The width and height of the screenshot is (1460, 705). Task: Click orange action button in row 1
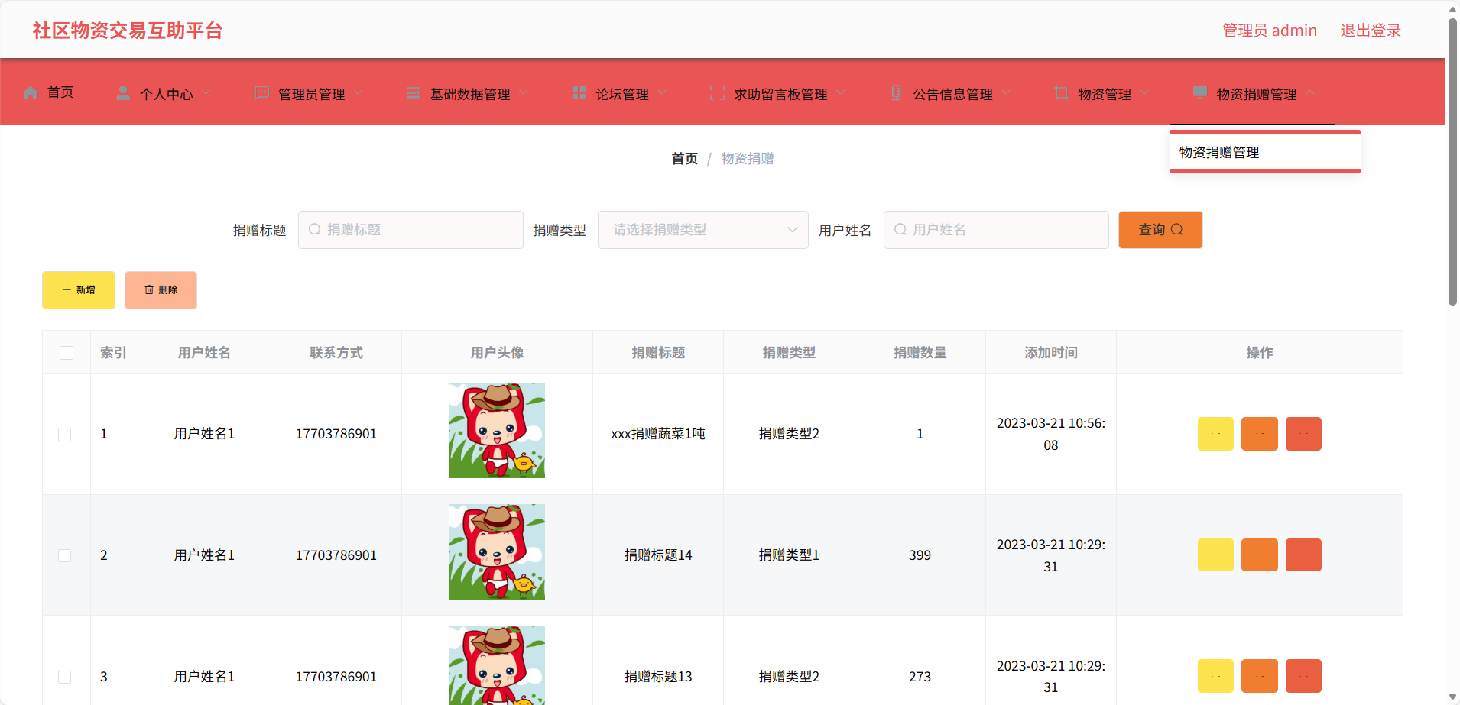coord(1260,434)
